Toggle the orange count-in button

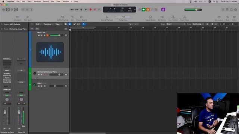tap(148, 10)
